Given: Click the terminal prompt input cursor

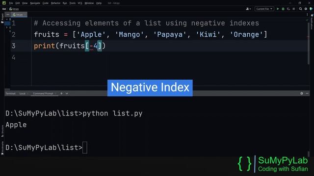Looking at the screenshot, I should [x=85, y=148].
